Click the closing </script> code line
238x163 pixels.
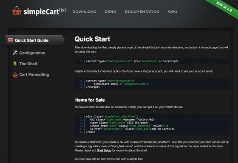tap(93, 87)
